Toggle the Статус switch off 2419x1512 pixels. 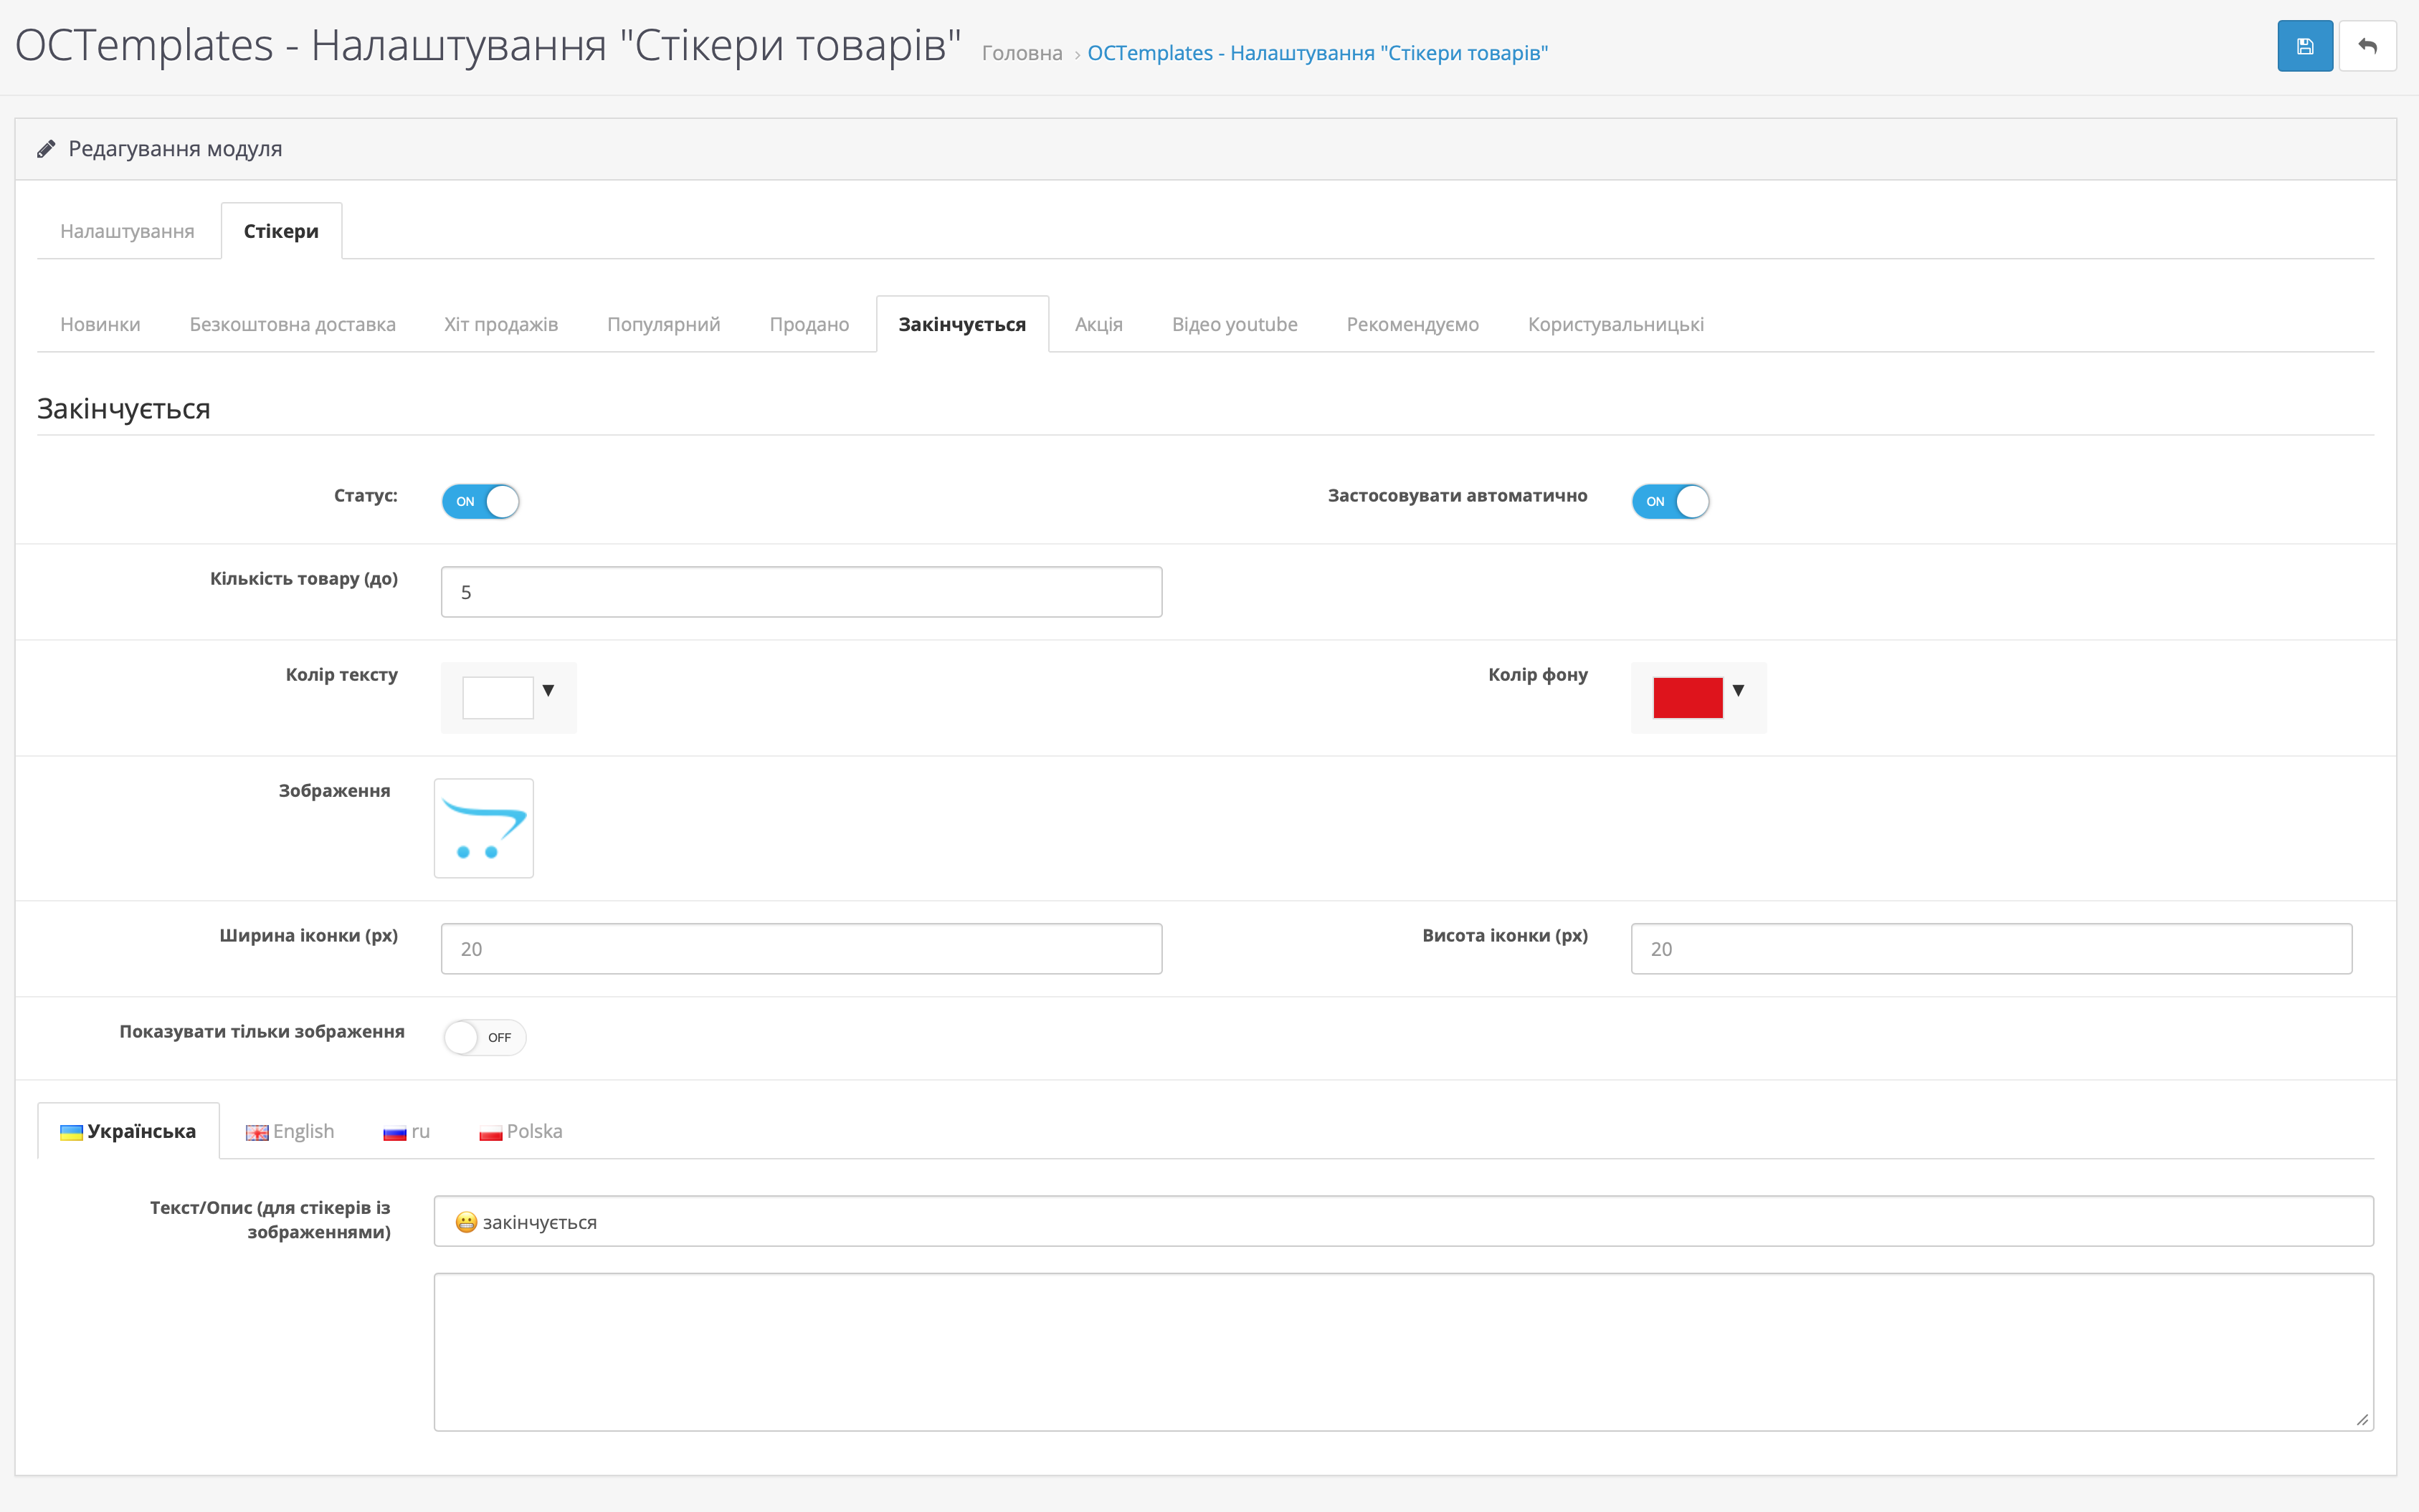click(480, 501)
